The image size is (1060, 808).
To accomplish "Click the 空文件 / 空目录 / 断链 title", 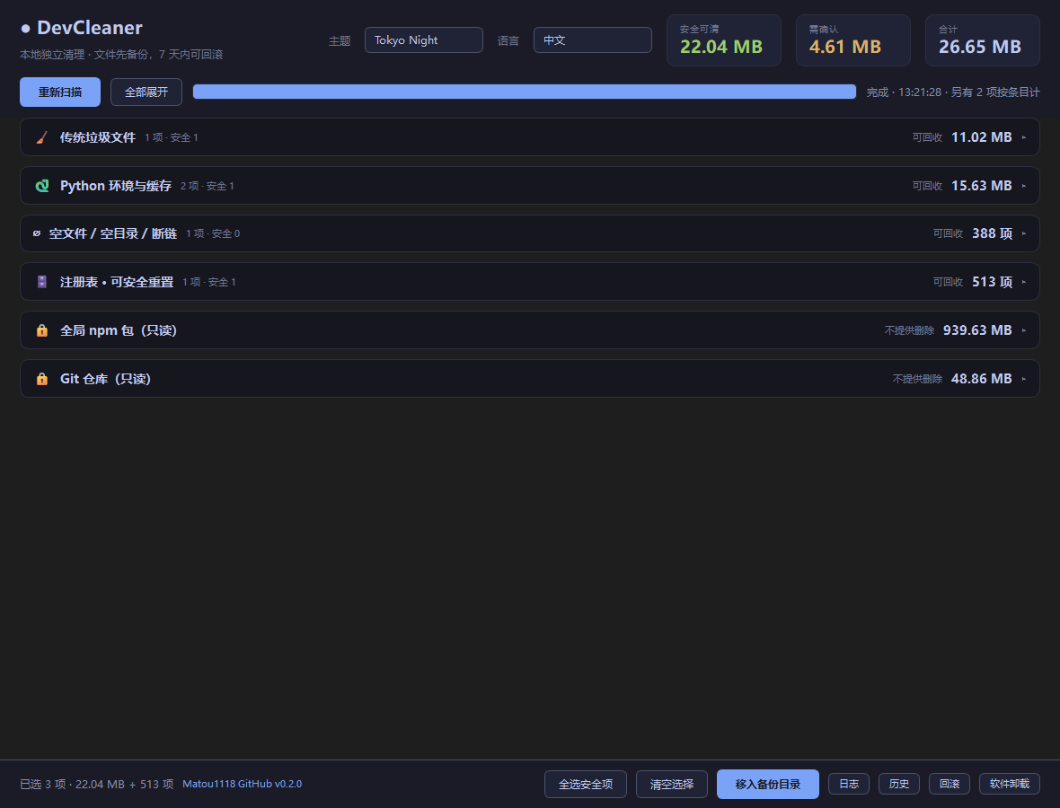I will (x=113, y=233).
